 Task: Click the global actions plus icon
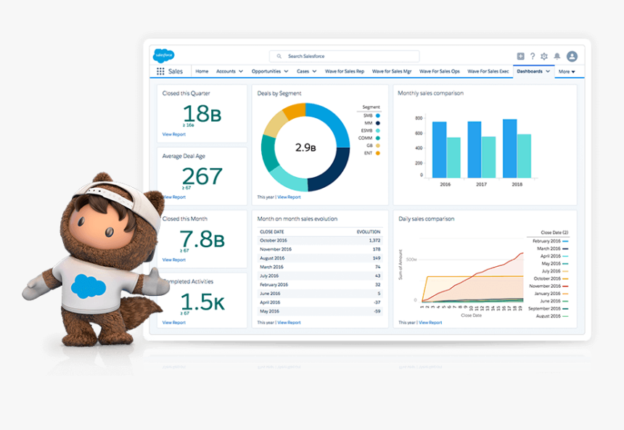pos(520,56)
